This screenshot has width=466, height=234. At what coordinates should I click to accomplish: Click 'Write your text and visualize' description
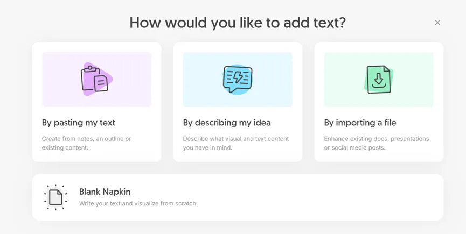[138, 204]
